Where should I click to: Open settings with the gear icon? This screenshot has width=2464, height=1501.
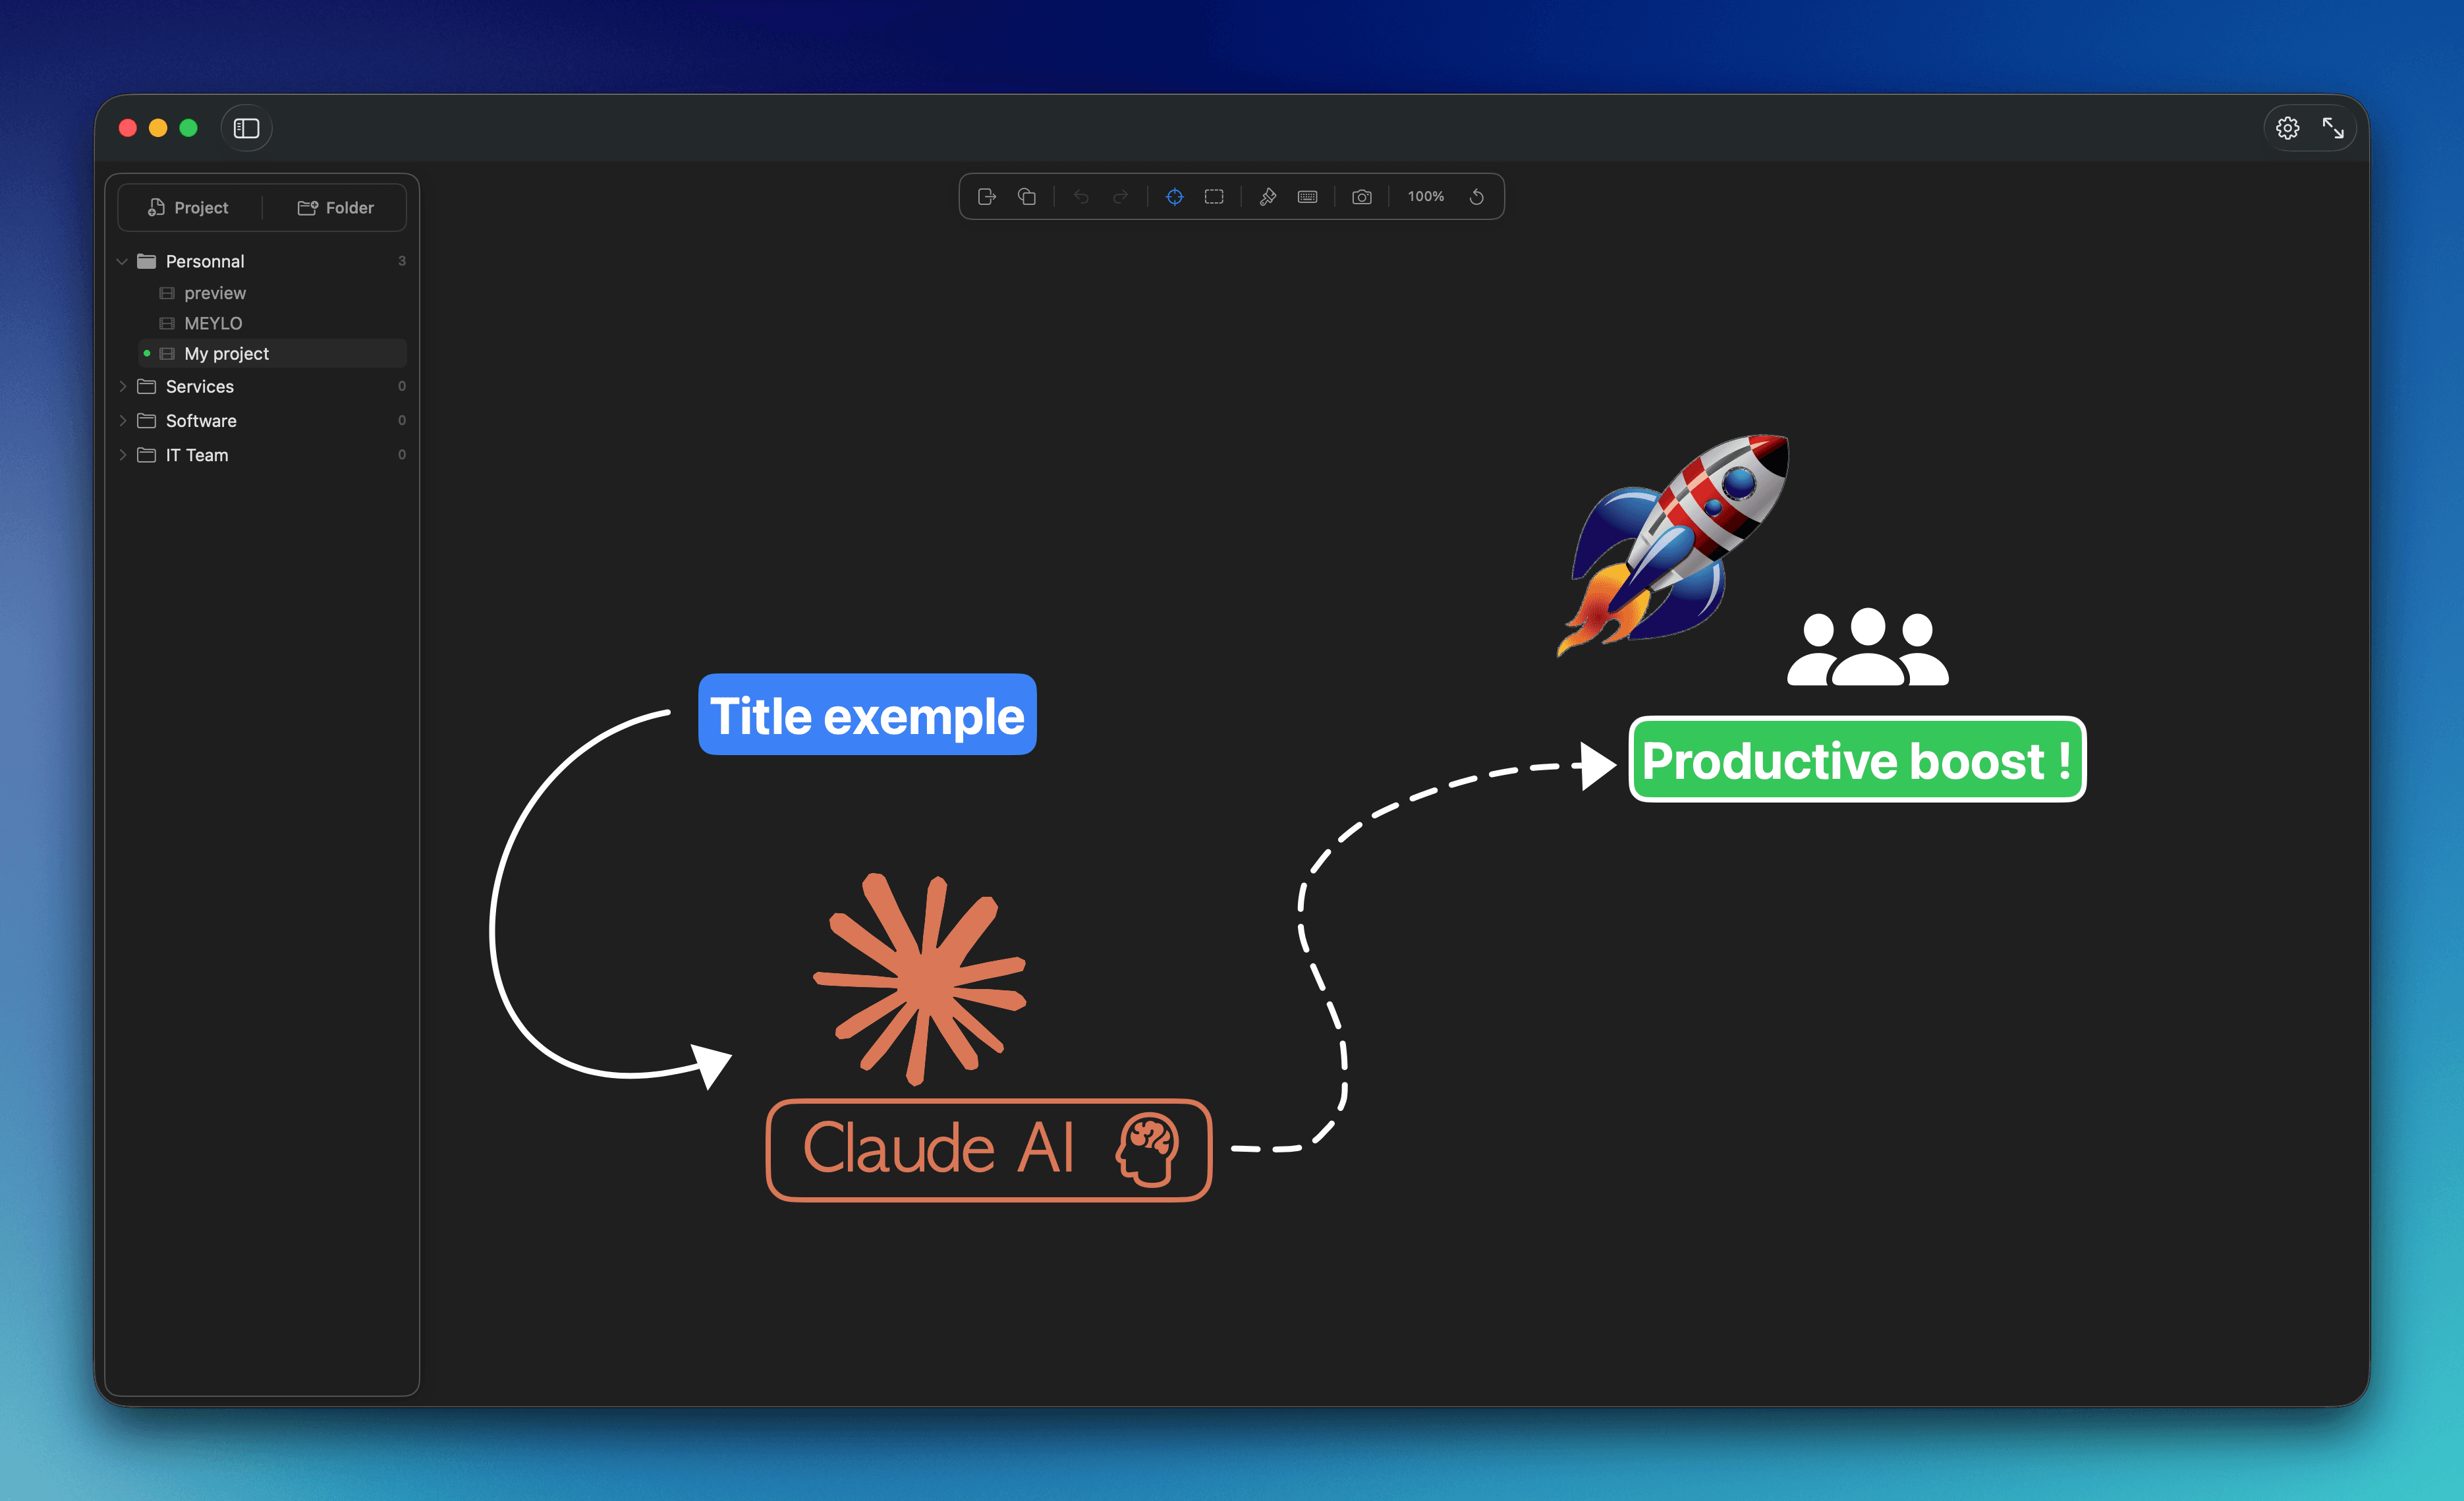(x=2288, y=128)
